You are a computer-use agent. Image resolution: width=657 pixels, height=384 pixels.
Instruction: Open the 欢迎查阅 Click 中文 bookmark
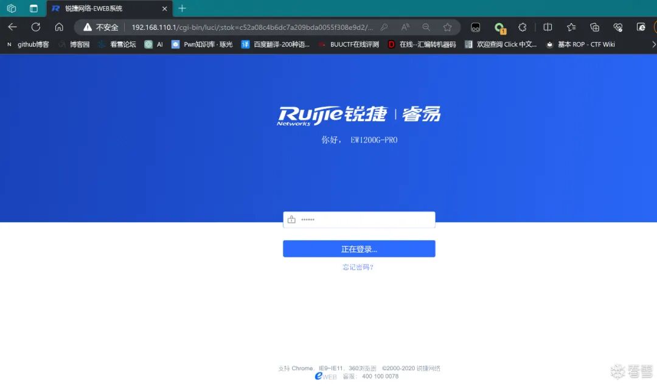coord(501,44)
